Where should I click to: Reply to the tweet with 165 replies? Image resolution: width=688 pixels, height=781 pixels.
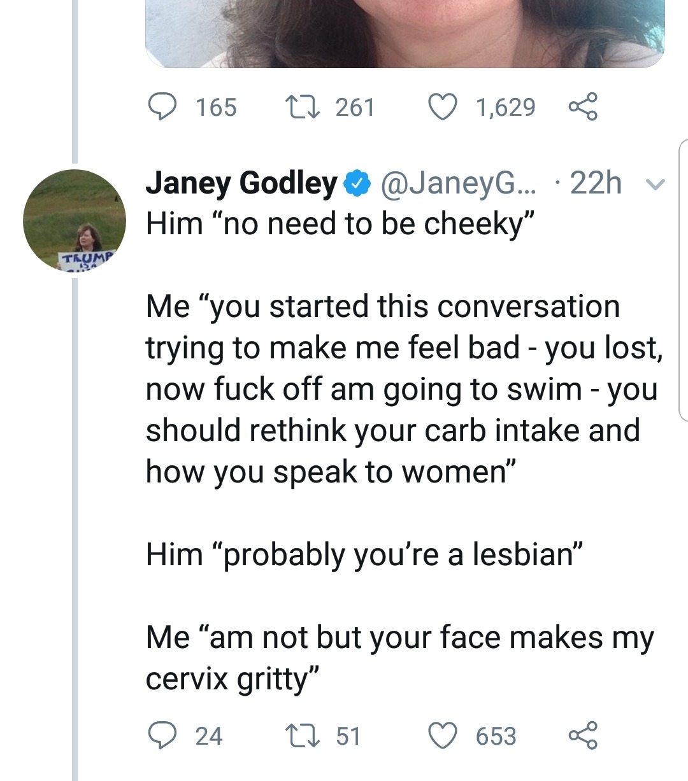(162, 107)
